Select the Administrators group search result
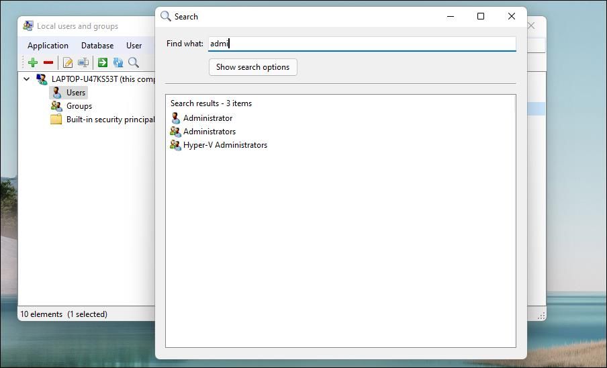The height and width of the screenshot is (368, 607). [209, 132]
